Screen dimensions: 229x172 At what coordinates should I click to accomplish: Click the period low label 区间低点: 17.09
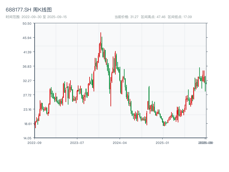pos(180,17)
